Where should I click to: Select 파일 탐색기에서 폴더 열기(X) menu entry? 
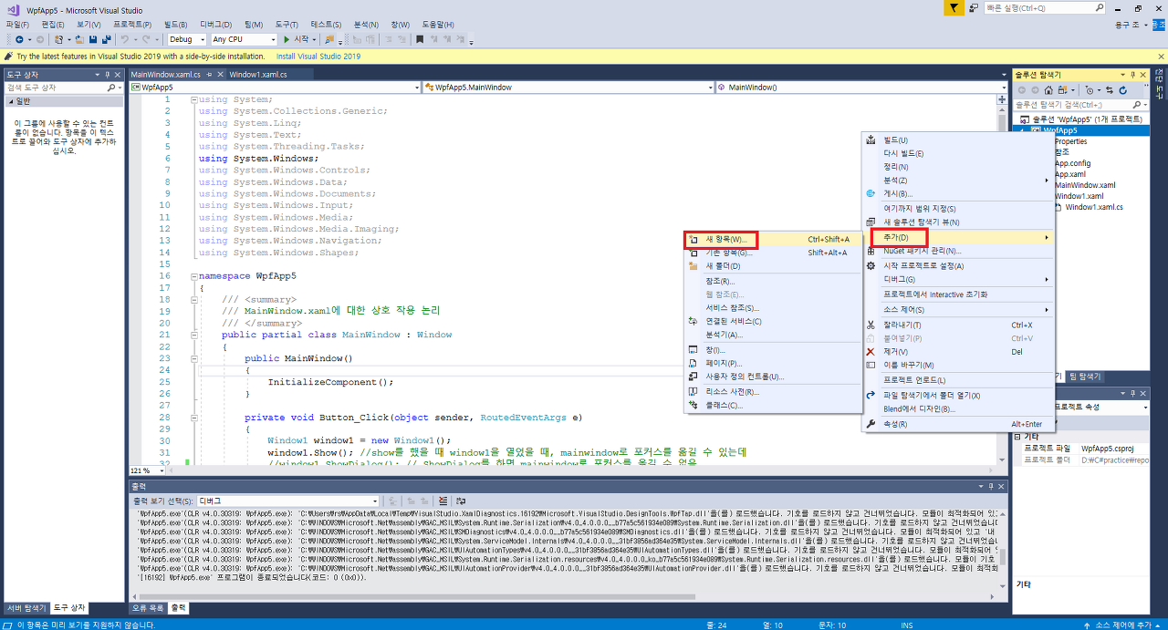pos(957,395)
